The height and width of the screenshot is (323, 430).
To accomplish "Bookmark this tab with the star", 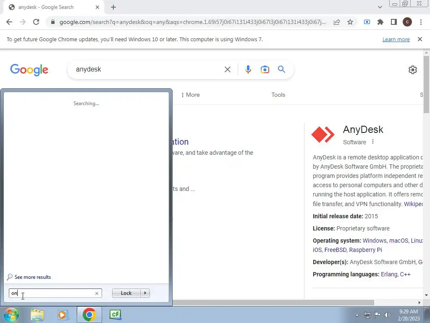I will coord(350,22).
